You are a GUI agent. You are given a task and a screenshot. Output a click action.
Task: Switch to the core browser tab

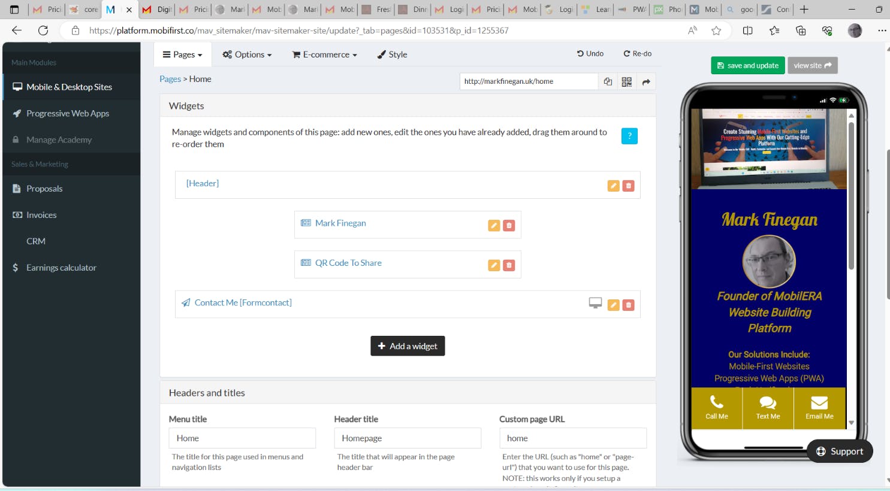(83, 10)
